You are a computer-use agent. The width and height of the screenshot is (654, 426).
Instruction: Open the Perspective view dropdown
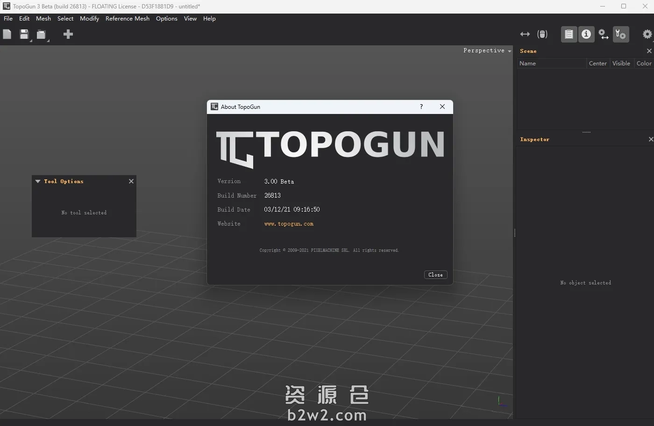[x=487, y=50]
